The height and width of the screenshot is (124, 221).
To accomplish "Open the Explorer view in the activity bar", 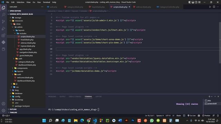I will pyautogui.click(x=3, y=8).
